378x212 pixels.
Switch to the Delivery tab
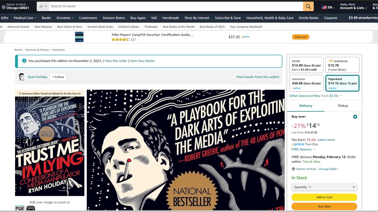(x=306, y=106)
